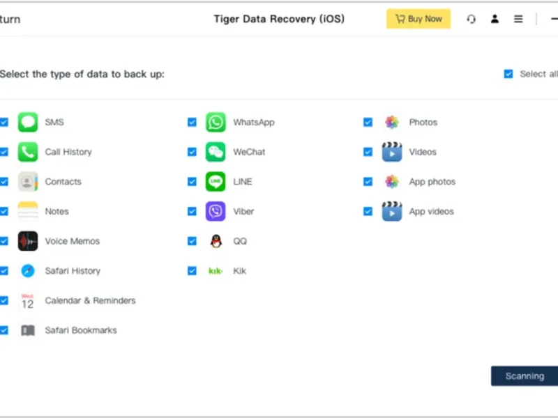This screenshot has height=418, width=558.
Task: Uncheck the Select all checkbox
Action: coord(508,74)
